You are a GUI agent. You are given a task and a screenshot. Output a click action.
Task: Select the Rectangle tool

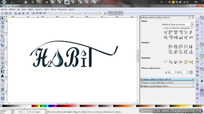2,41
